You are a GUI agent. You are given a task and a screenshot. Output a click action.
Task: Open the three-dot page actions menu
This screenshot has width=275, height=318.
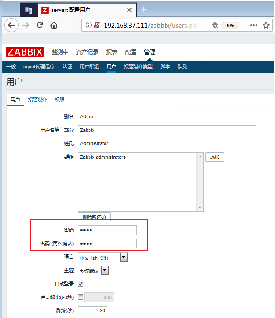(253, 25)
